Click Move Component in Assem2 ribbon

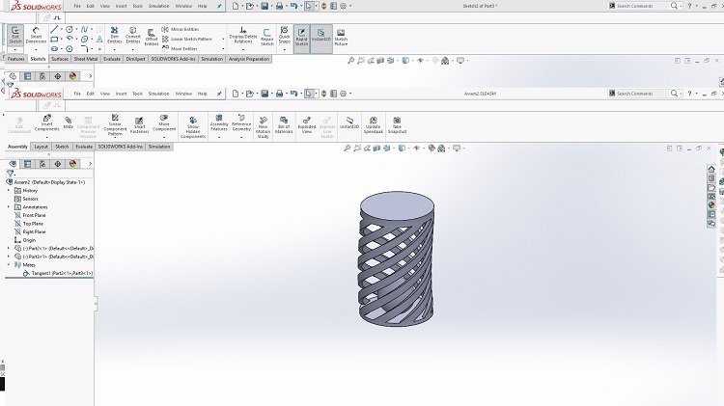click(164, 122)
